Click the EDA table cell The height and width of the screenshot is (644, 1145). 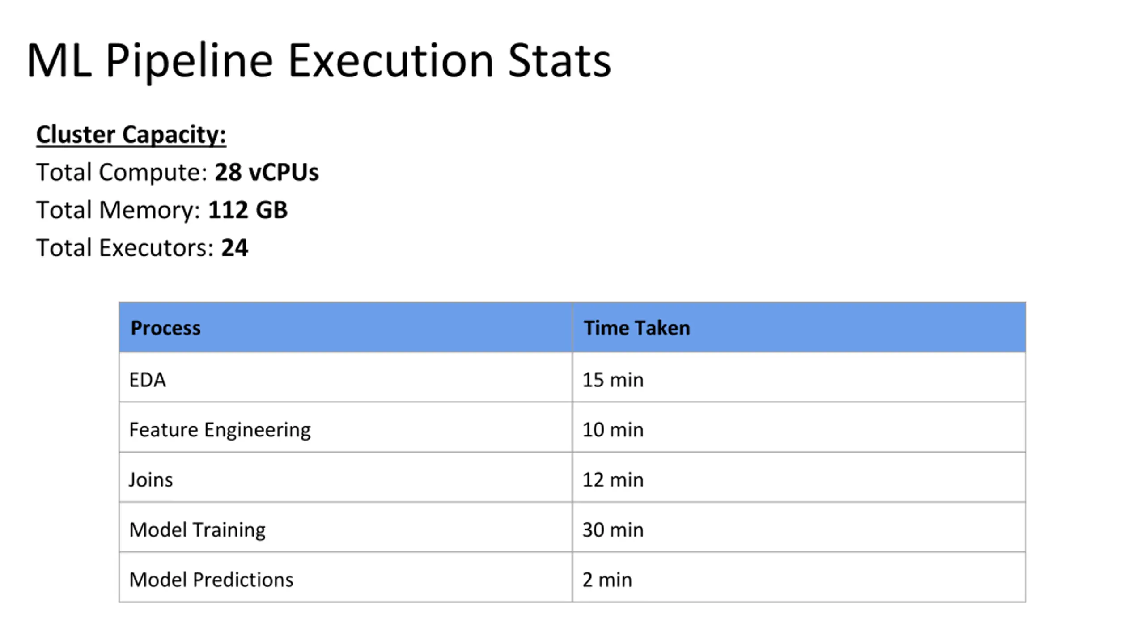345,377
